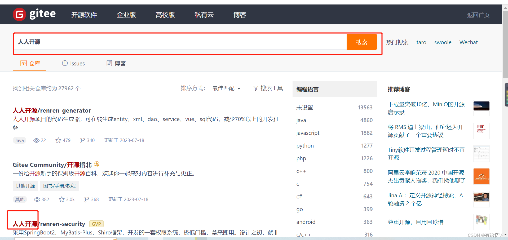Viewport: 508px width, 240px height.
Task: Click the Wechat hot search link
Action: click(469, 42)
